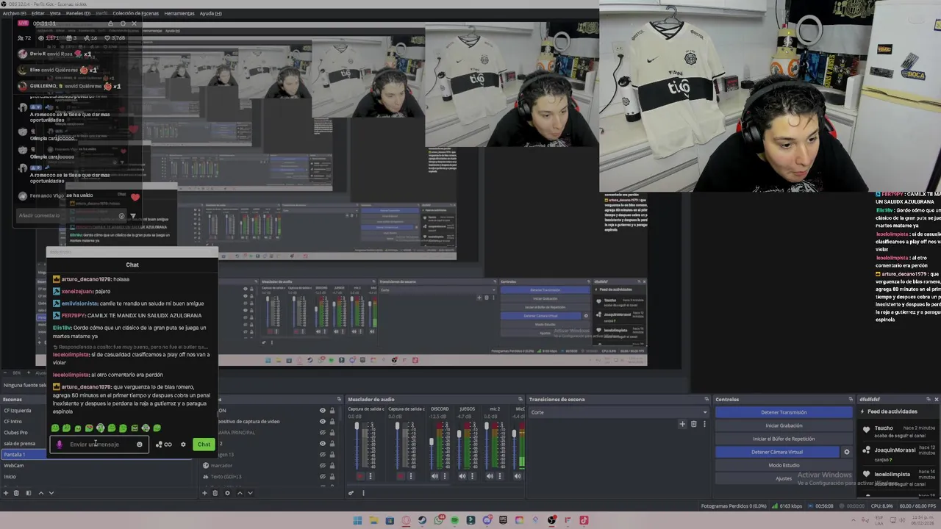This screenshot has width=941, height=529.
Task: Open the Archivo menu
Action: [x=15, y=13]
